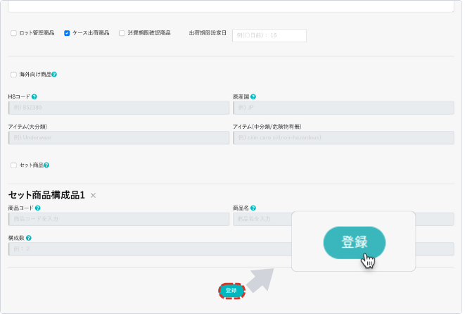The height and width of the screenshot is (314, 465).
Task: Click help icon next to 商品コード
Action: (x=38, y=208)
